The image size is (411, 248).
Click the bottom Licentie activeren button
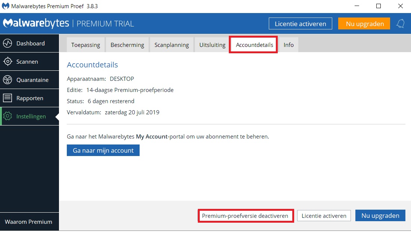[x=324, y=216]
